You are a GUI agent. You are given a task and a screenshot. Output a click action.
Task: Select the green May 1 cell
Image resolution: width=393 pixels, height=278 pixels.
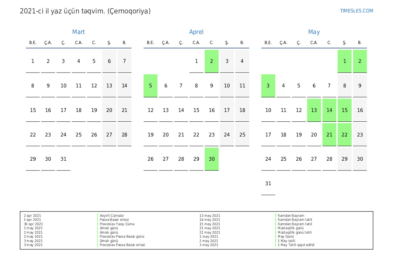[x=345, y=61]
